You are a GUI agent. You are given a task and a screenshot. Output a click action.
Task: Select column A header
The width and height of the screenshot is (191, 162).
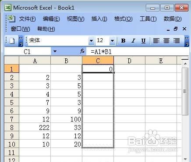tap(35, 61)
